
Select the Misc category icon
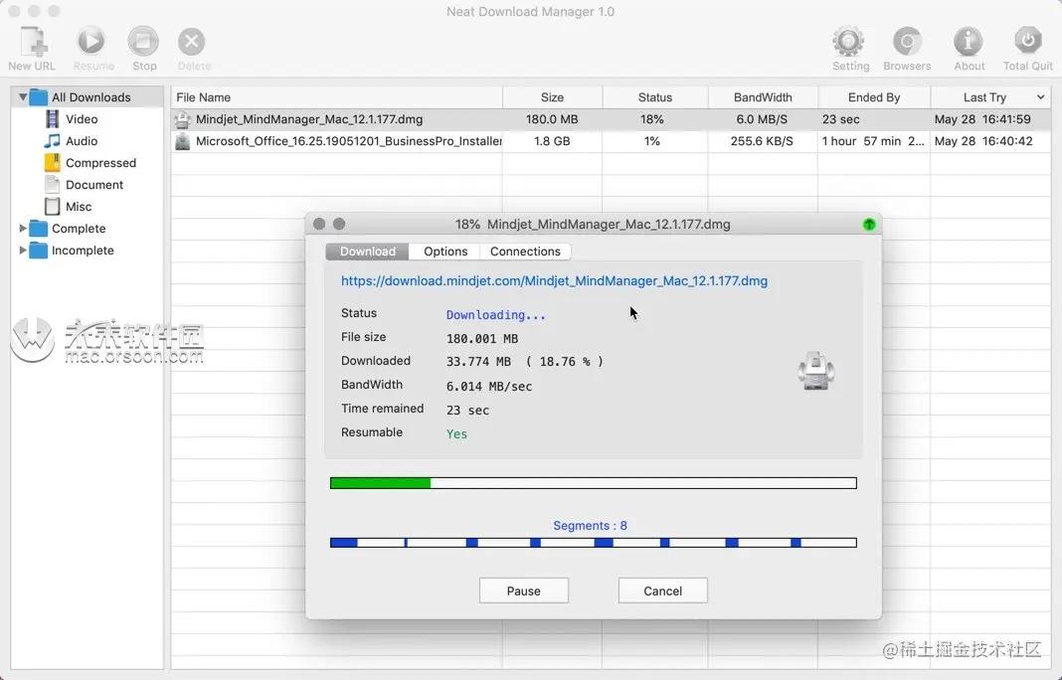pyautogui.click(x=52, y=207)
